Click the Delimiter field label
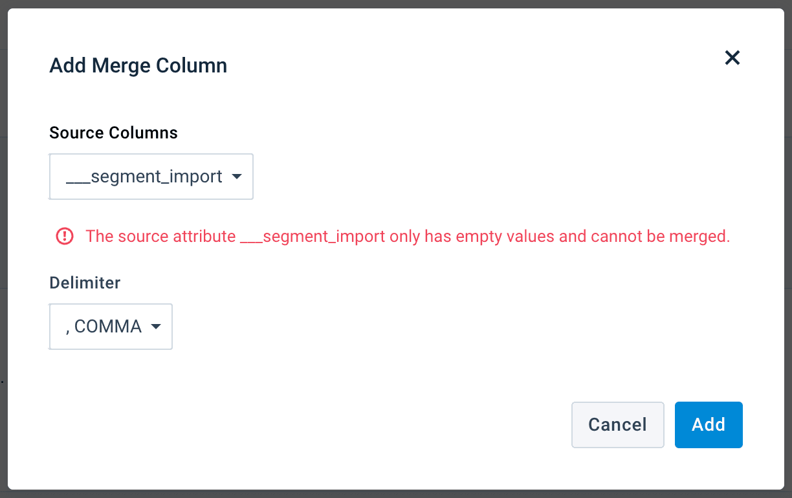 pyautogui.click(x=85, y=283)
